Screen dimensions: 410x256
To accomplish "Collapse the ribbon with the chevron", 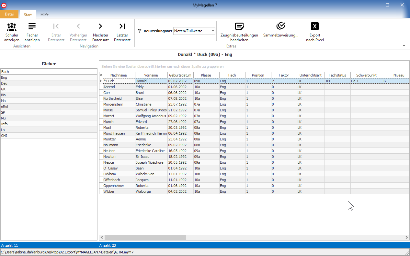I will click(404, 46).
